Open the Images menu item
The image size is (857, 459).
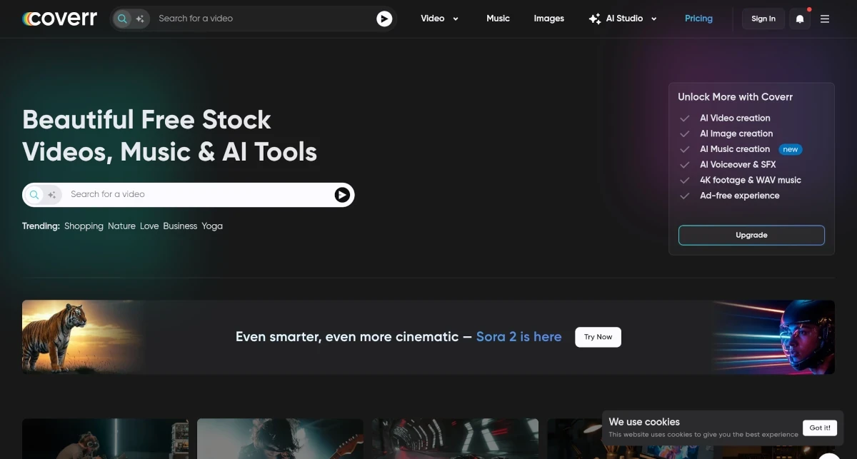point(548,19)
